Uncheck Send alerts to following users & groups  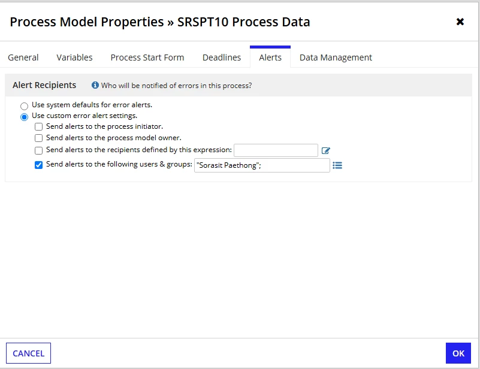tap(38, 165)
